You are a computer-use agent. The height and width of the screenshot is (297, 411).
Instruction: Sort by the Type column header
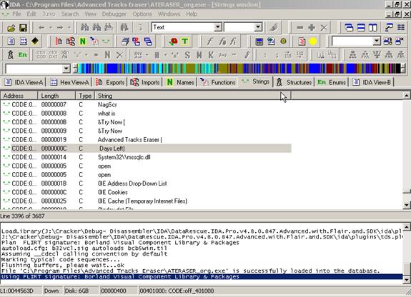pyautogui.click(x=85, y=96)
